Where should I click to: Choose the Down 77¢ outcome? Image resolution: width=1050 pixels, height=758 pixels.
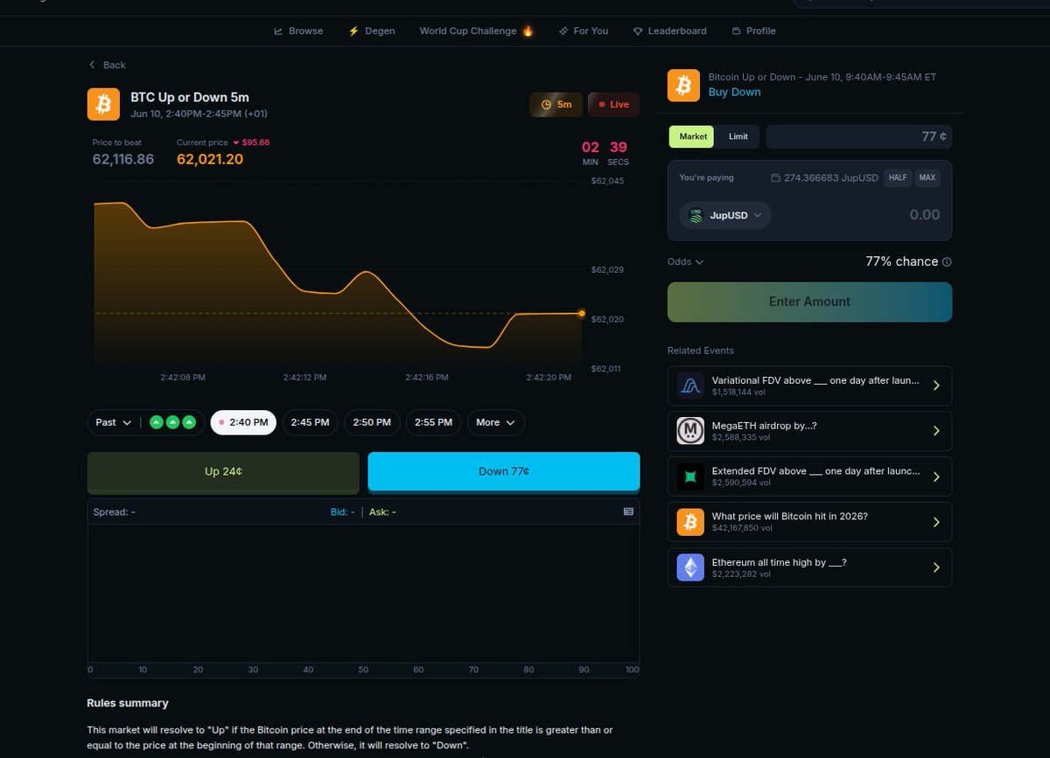click(504, 471)
